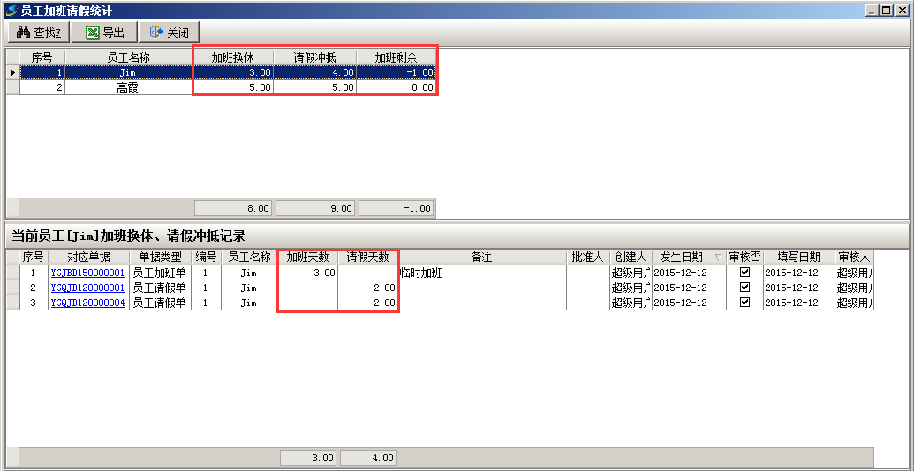This screenshot has height=471, width=914.
Task: Click the 单据类型 column header
Action: (x=160, y=258)
